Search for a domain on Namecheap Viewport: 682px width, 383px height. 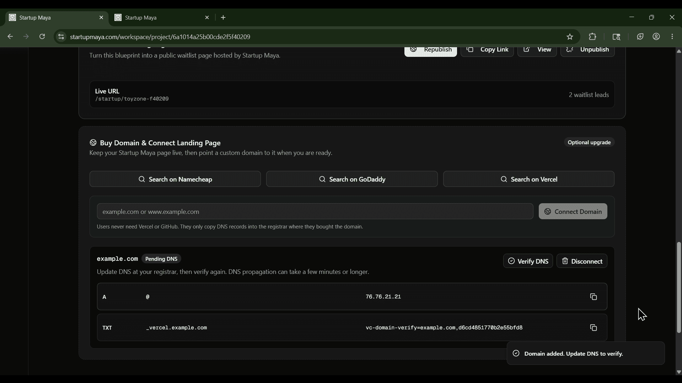pyautogui.click(x=175, y=179)
